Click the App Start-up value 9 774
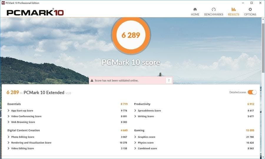Screen dimensions: 265x159 [x=124, y=111]
